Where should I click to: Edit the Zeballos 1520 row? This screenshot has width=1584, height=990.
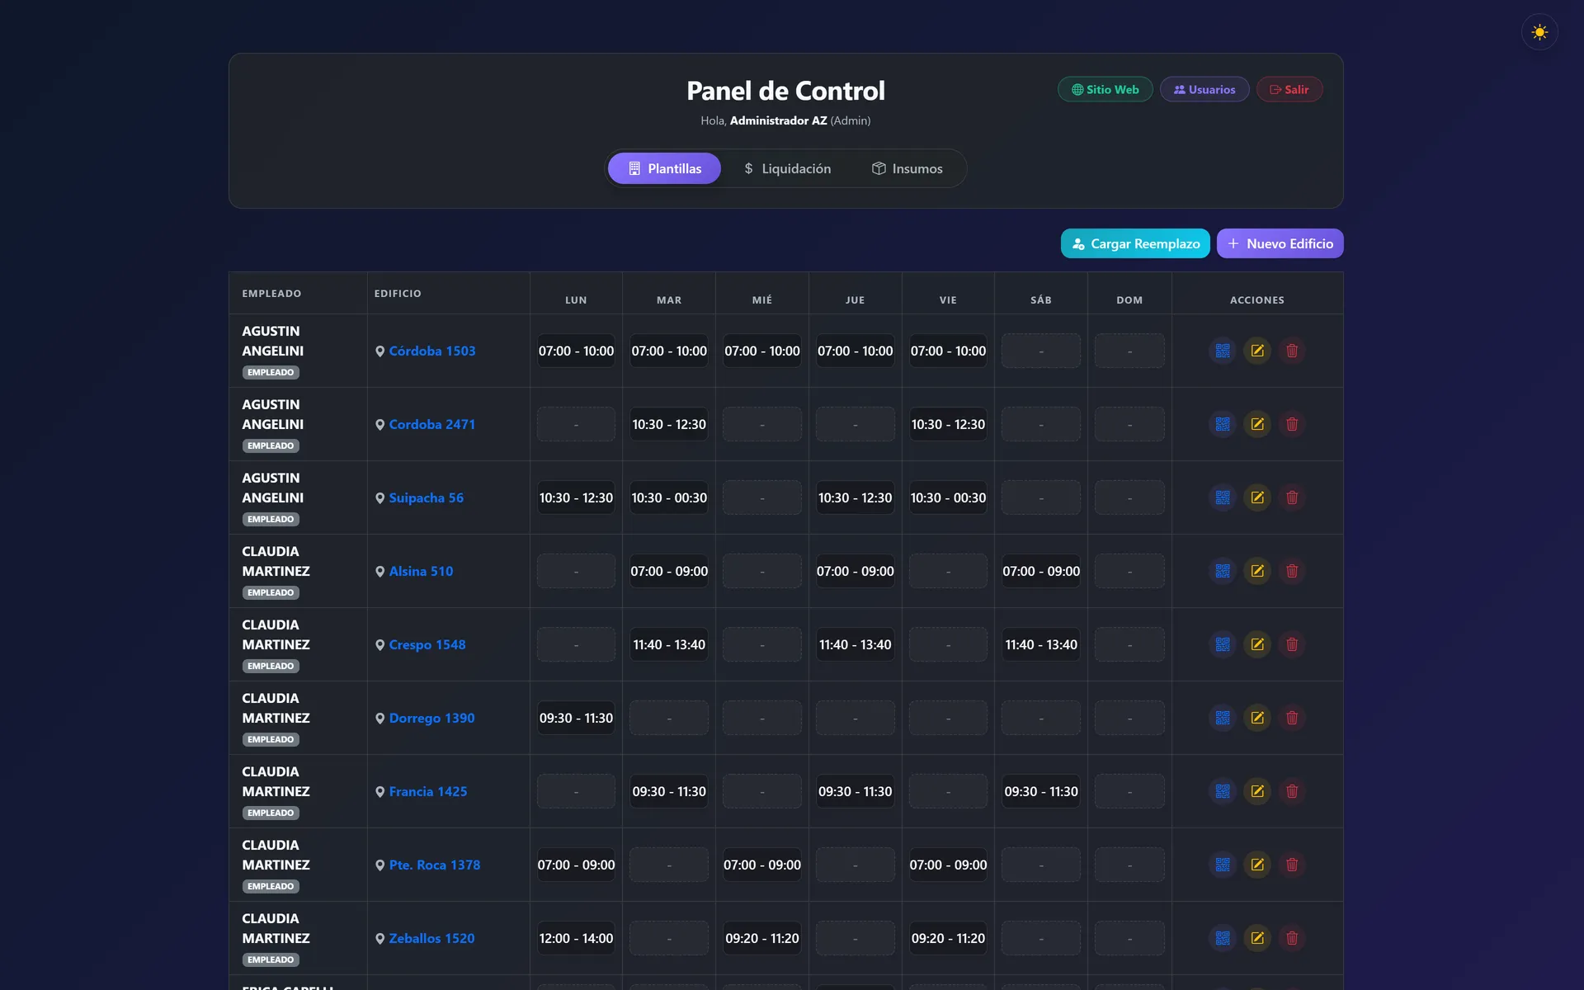[1257, 938]
